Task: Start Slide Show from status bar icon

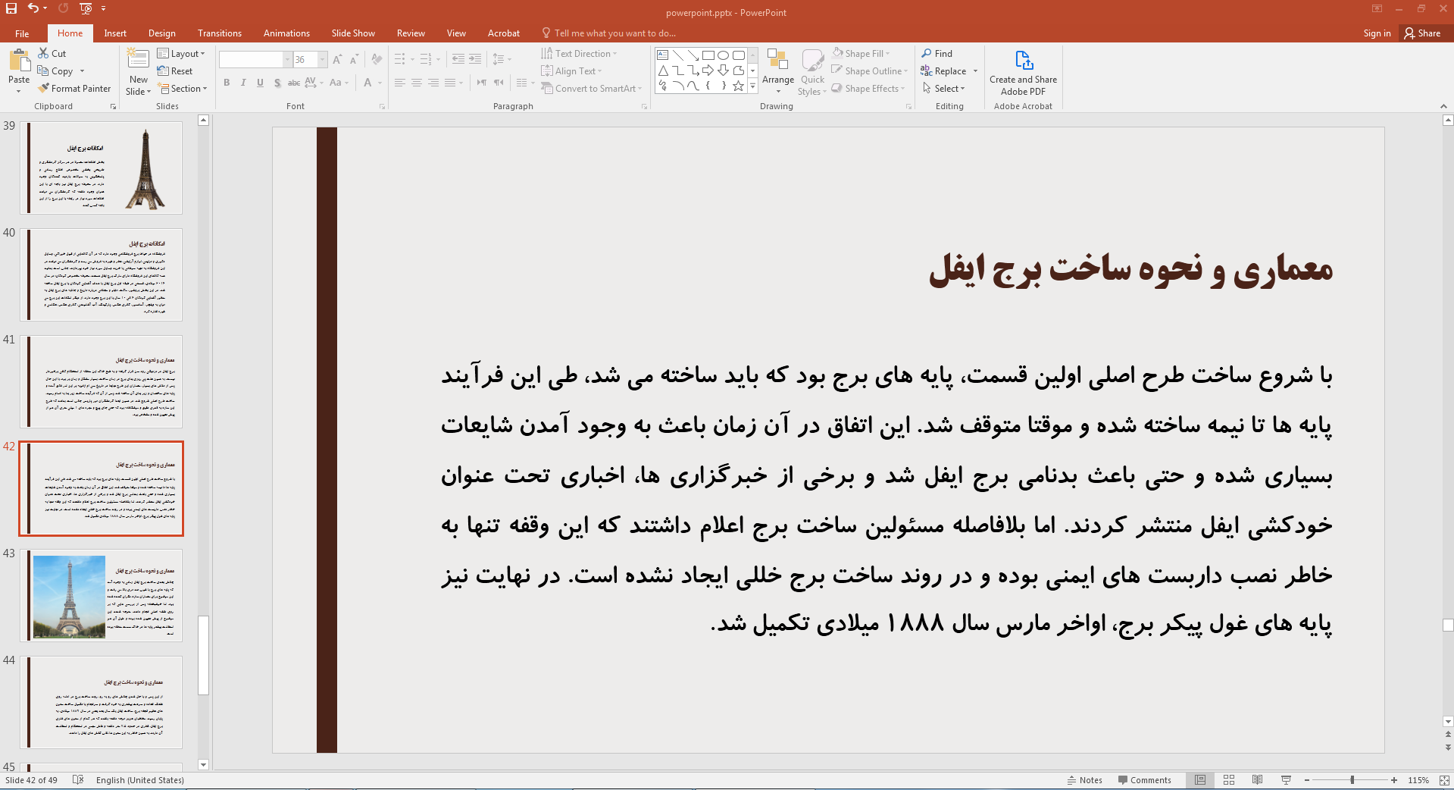Action: pos(1286,779)
